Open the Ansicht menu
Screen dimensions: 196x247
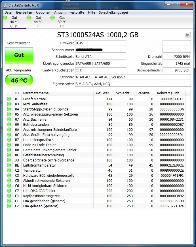60,12
